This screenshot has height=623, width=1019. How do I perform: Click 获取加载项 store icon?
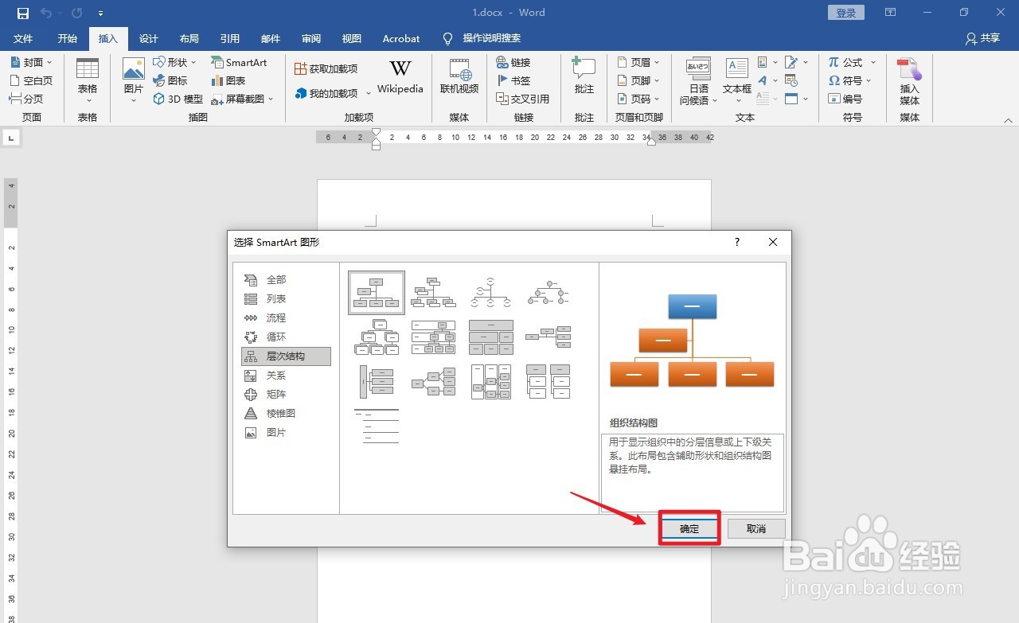[x=301, y=69]
